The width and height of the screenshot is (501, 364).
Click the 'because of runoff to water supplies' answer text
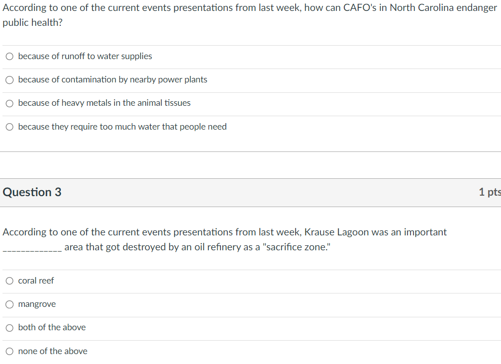click(85, 56)
